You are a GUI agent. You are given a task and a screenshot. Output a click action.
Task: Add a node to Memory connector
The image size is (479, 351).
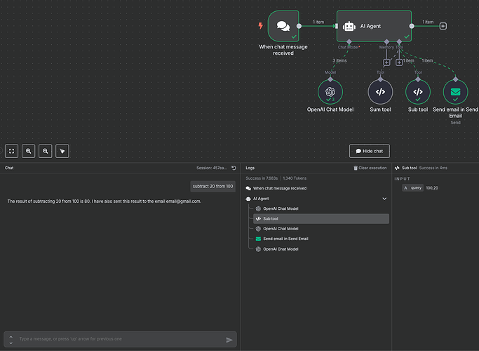coord(386,62)
